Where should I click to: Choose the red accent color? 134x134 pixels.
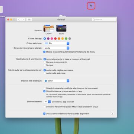[x=55, y=39]
